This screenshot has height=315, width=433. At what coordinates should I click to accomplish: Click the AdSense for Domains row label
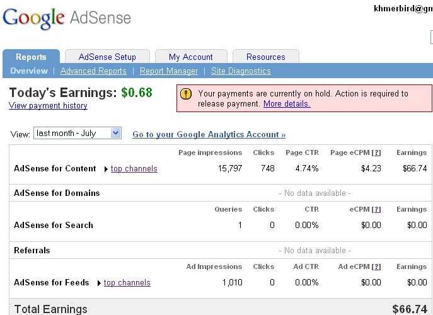click(x=57, y=193)
